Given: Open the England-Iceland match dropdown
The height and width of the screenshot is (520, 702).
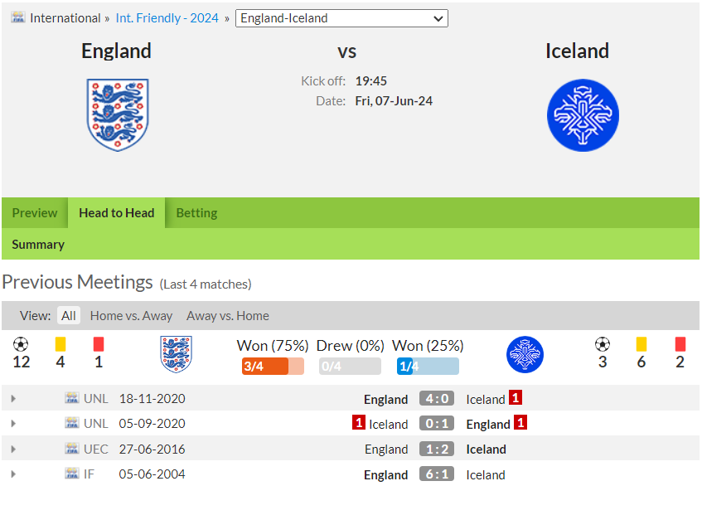Looking at the screenshot, I should 341,18.
